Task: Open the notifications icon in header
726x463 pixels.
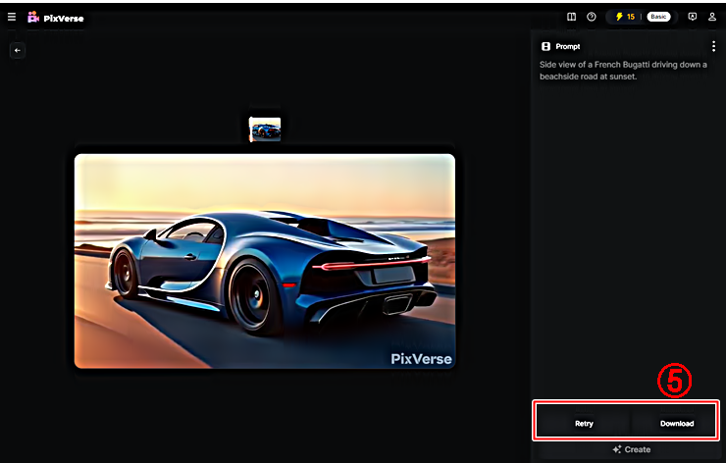Action: click(x=693, y=17)
